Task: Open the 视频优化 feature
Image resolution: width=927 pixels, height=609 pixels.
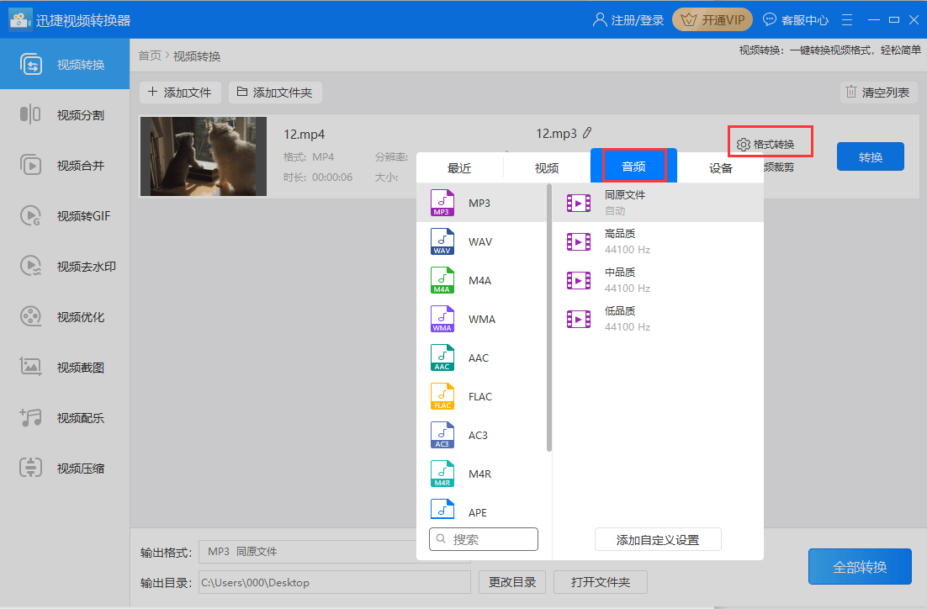Action: (x=65, y=317)
